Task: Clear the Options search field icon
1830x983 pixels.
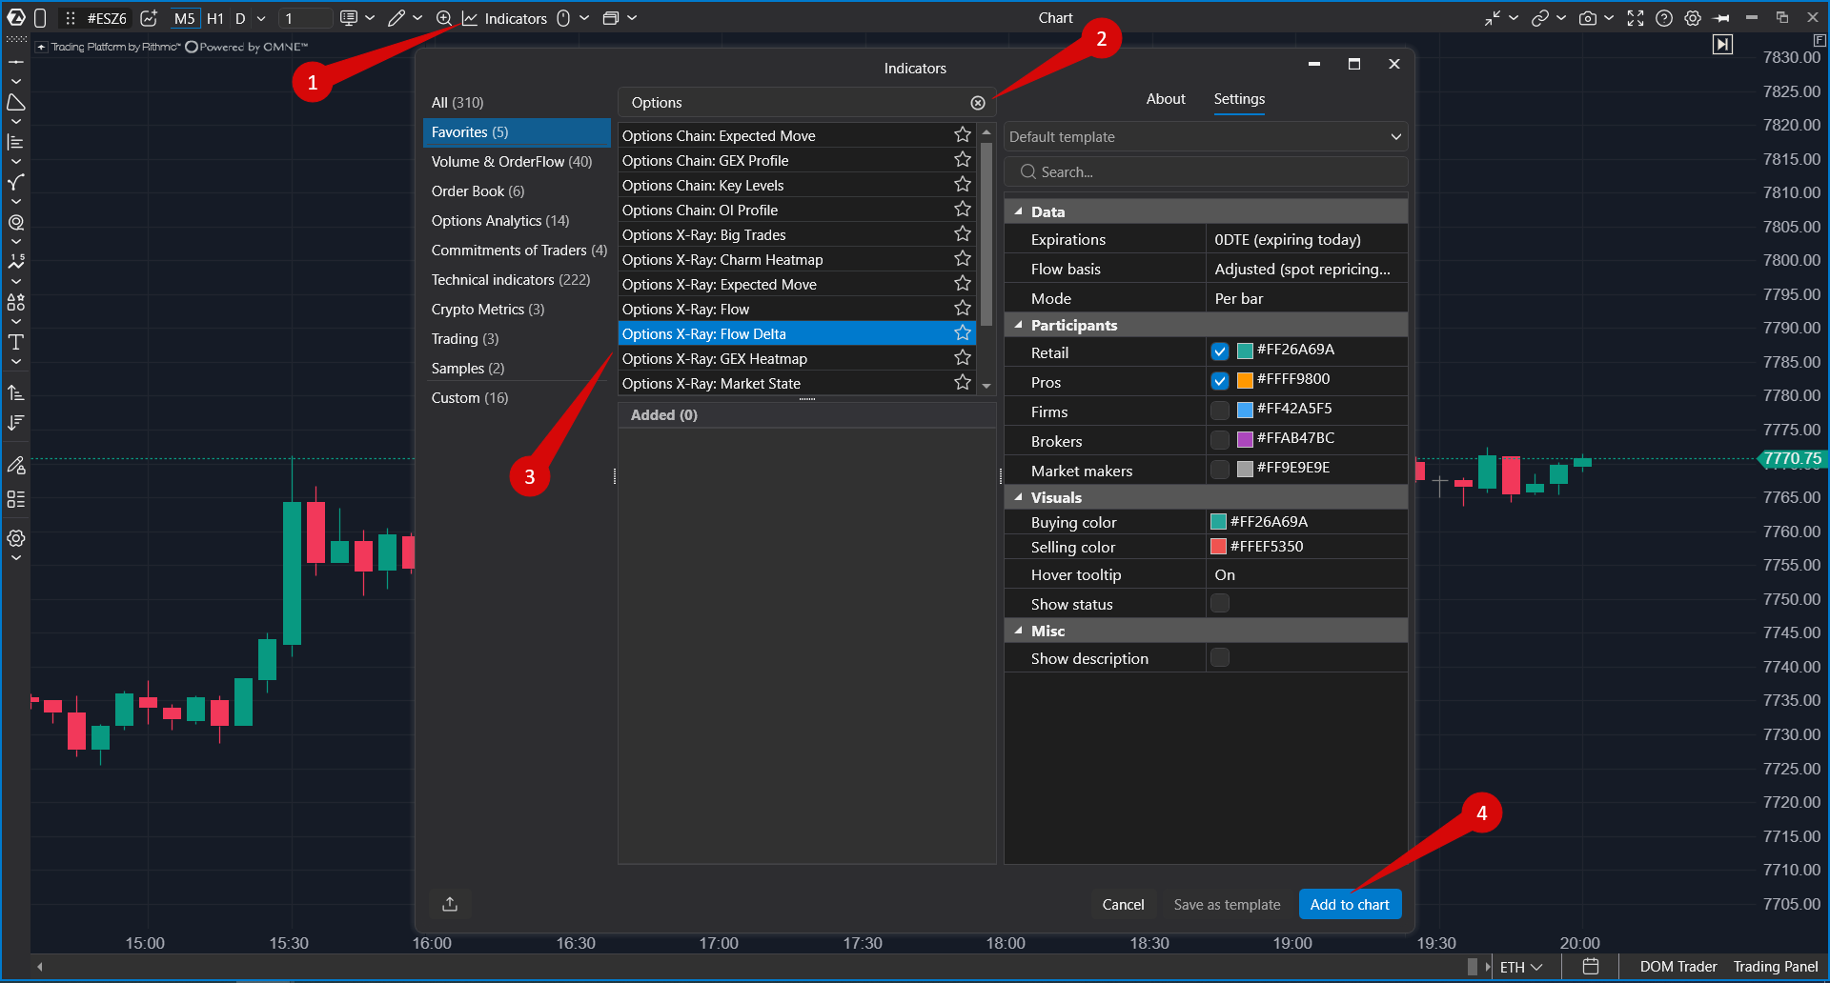Action: [978, 103]
